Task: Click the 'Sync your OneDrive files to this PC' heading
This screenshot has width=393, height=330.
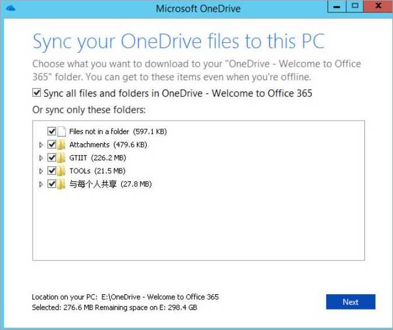Action: (x=179, y=42)
